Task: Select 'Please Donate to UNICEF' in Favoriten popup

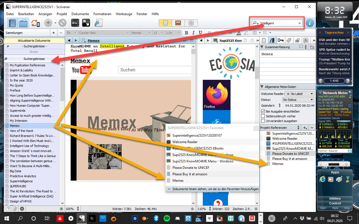Action: [x=191, y=168]
